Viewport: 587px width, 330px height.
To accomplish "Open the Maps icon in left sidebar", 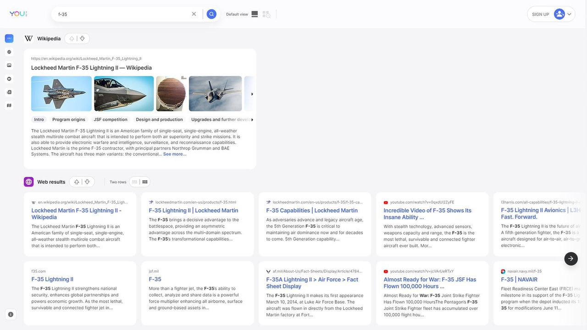I will click(x=9, y=105).
